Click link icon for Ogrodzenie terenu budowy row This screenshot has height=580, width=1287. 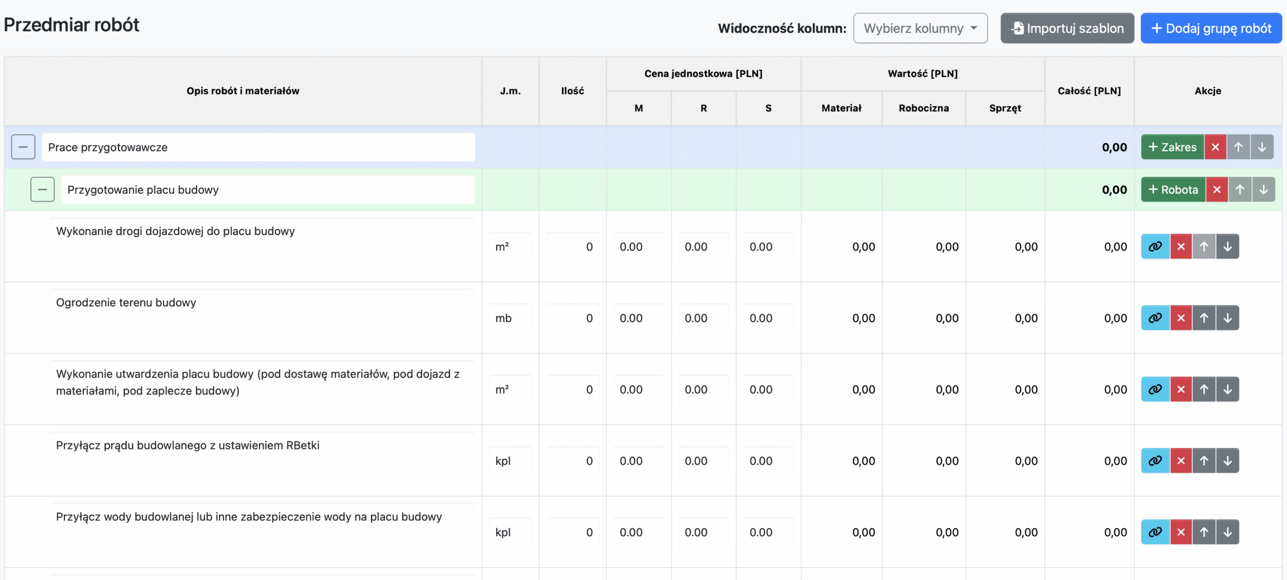pyautogui.click(x=1155, y=318)
